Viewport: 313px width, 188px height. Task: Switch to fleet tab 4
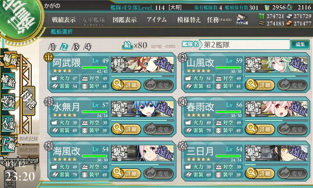pos(88,47)
